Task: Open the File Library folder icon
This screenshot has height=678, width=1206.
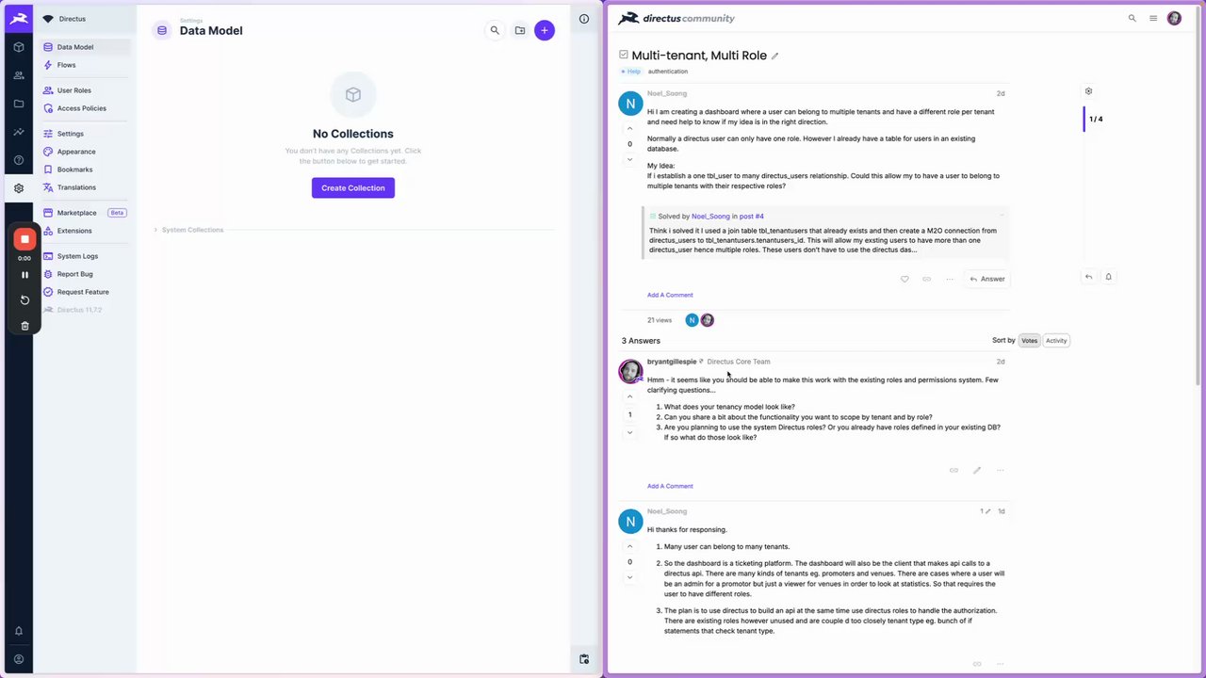Action: click(x=19, y=104)
